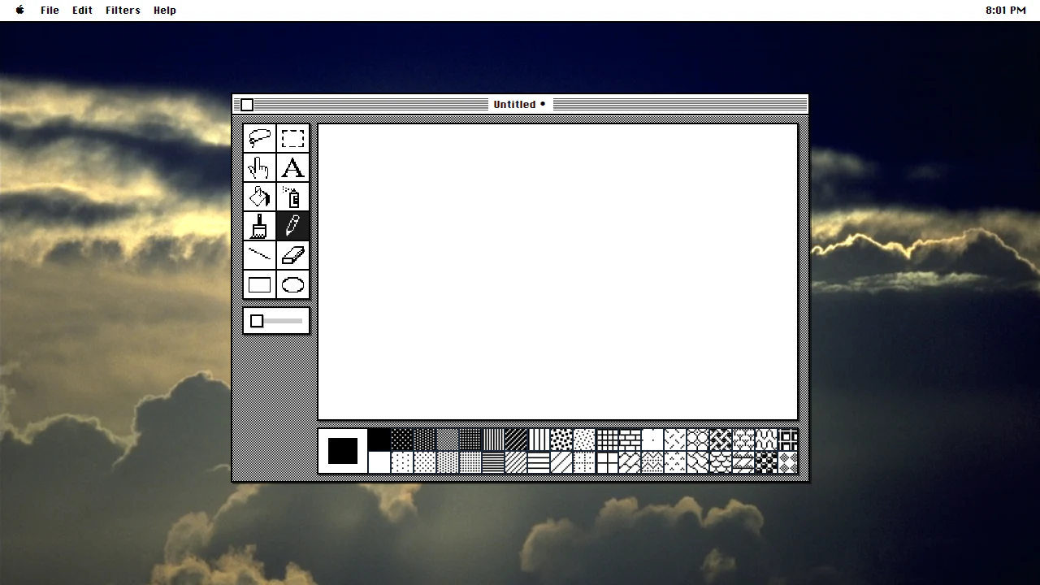Click the highlighted Pencil tool
1040x585 pixels.
(292, 226)
